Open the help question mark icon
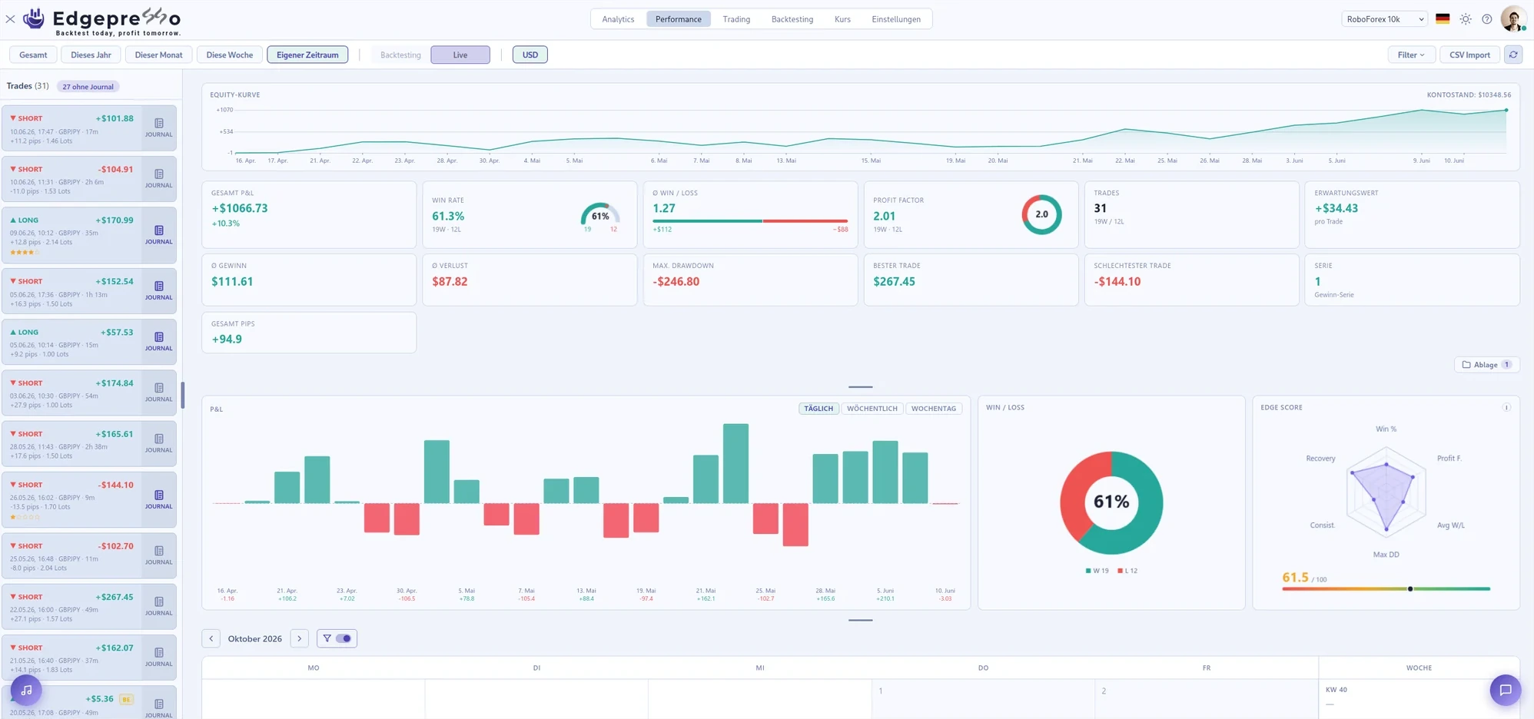This screenshot has width=1534, height=719. pyautogui.click(x=1487, y=19)
